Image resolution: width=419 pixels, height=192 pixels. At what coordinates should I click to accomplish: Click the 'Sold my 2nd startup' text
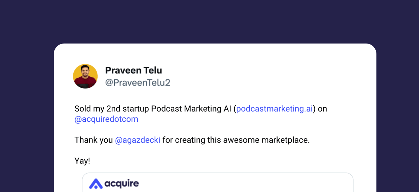pyautogui.click(x=112, y=109)
